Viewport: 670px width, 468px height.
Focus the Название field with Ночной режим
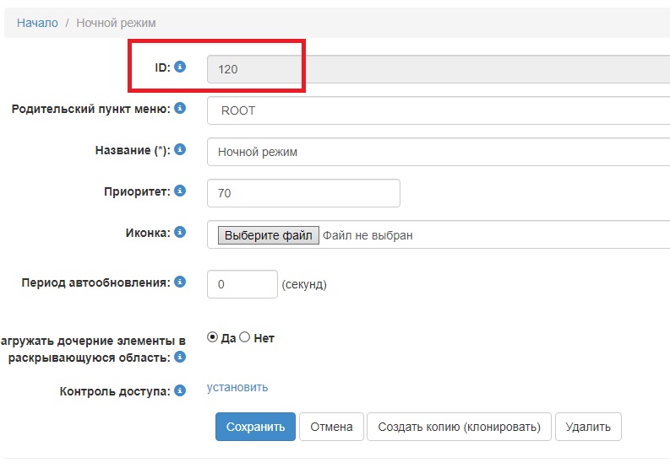coord(438,152)
